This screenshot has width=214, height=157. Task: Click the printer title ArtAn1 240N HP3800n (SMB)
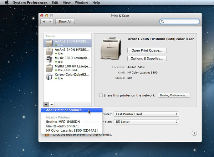pyautogui.click(x=160, y=39)
